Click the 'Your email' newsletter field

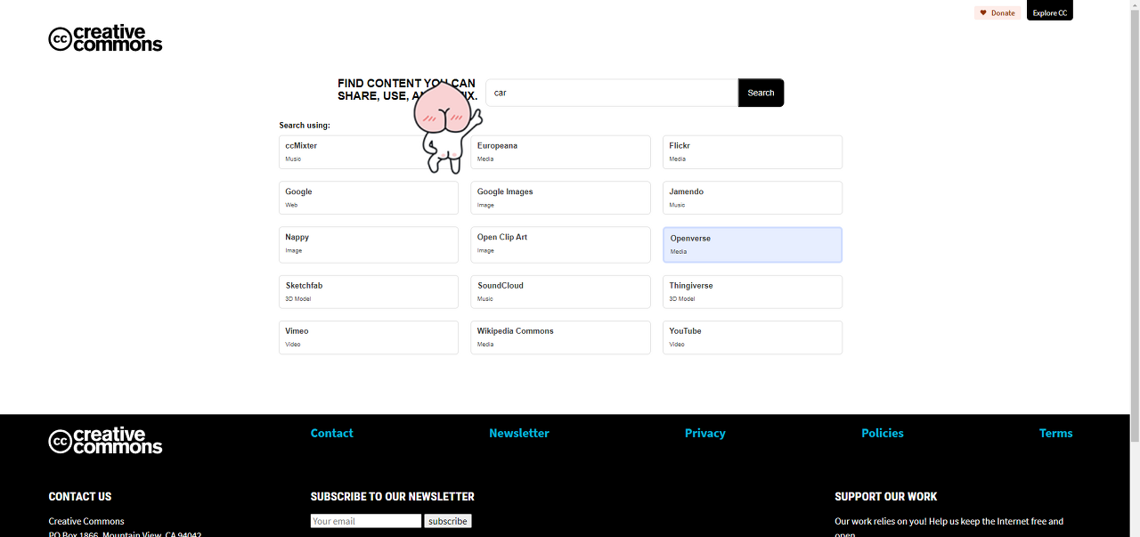click(x=366, y=521)
